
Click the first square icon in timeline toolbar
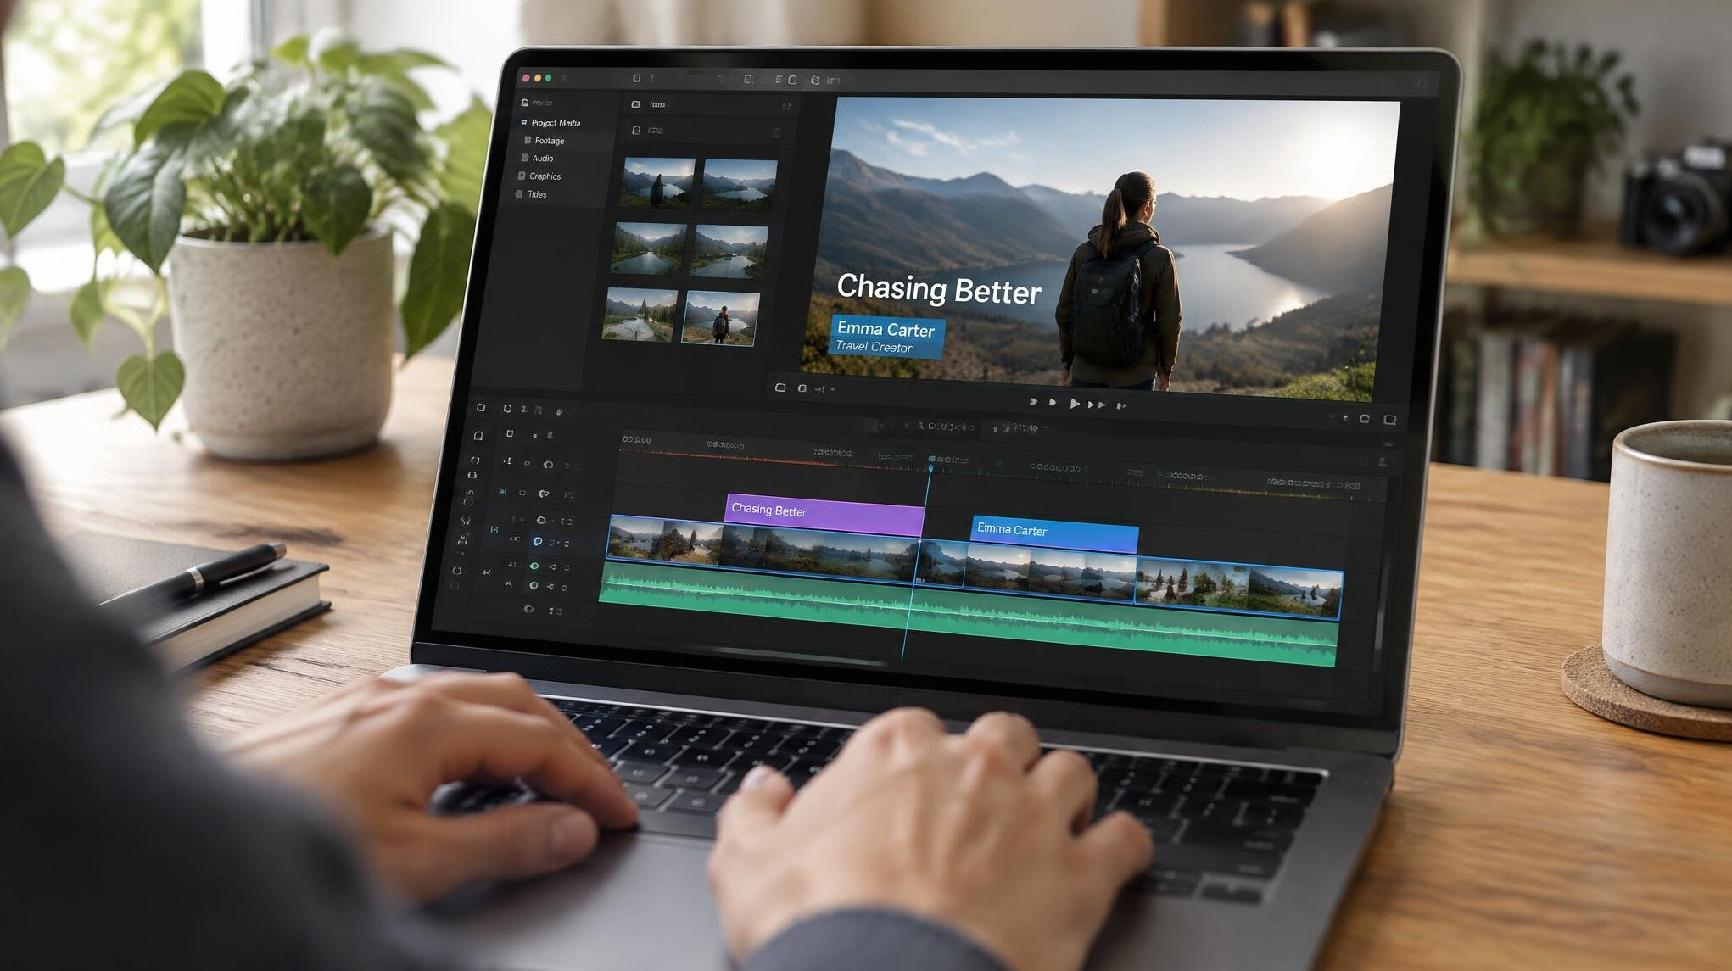click(x=480, y=408)
